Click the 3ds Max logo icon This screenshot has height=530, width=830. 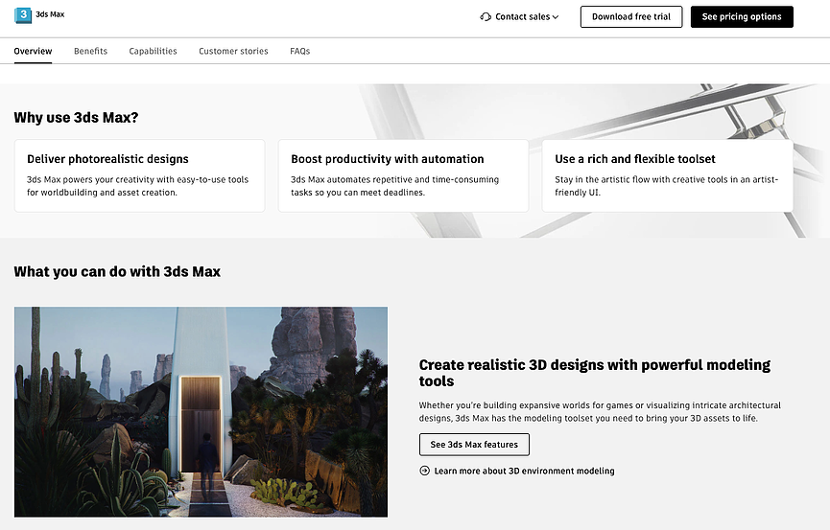23,14
